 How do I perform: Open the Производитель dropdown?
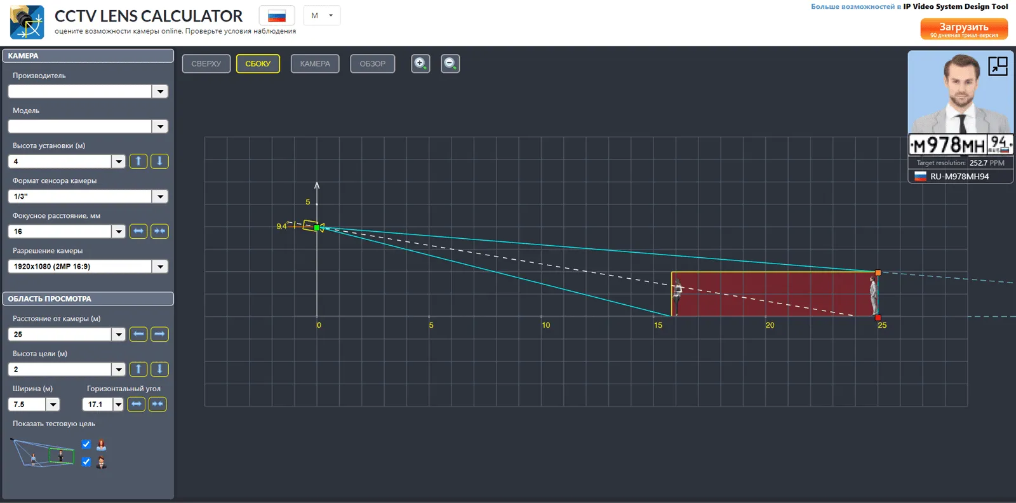[160, 91]
